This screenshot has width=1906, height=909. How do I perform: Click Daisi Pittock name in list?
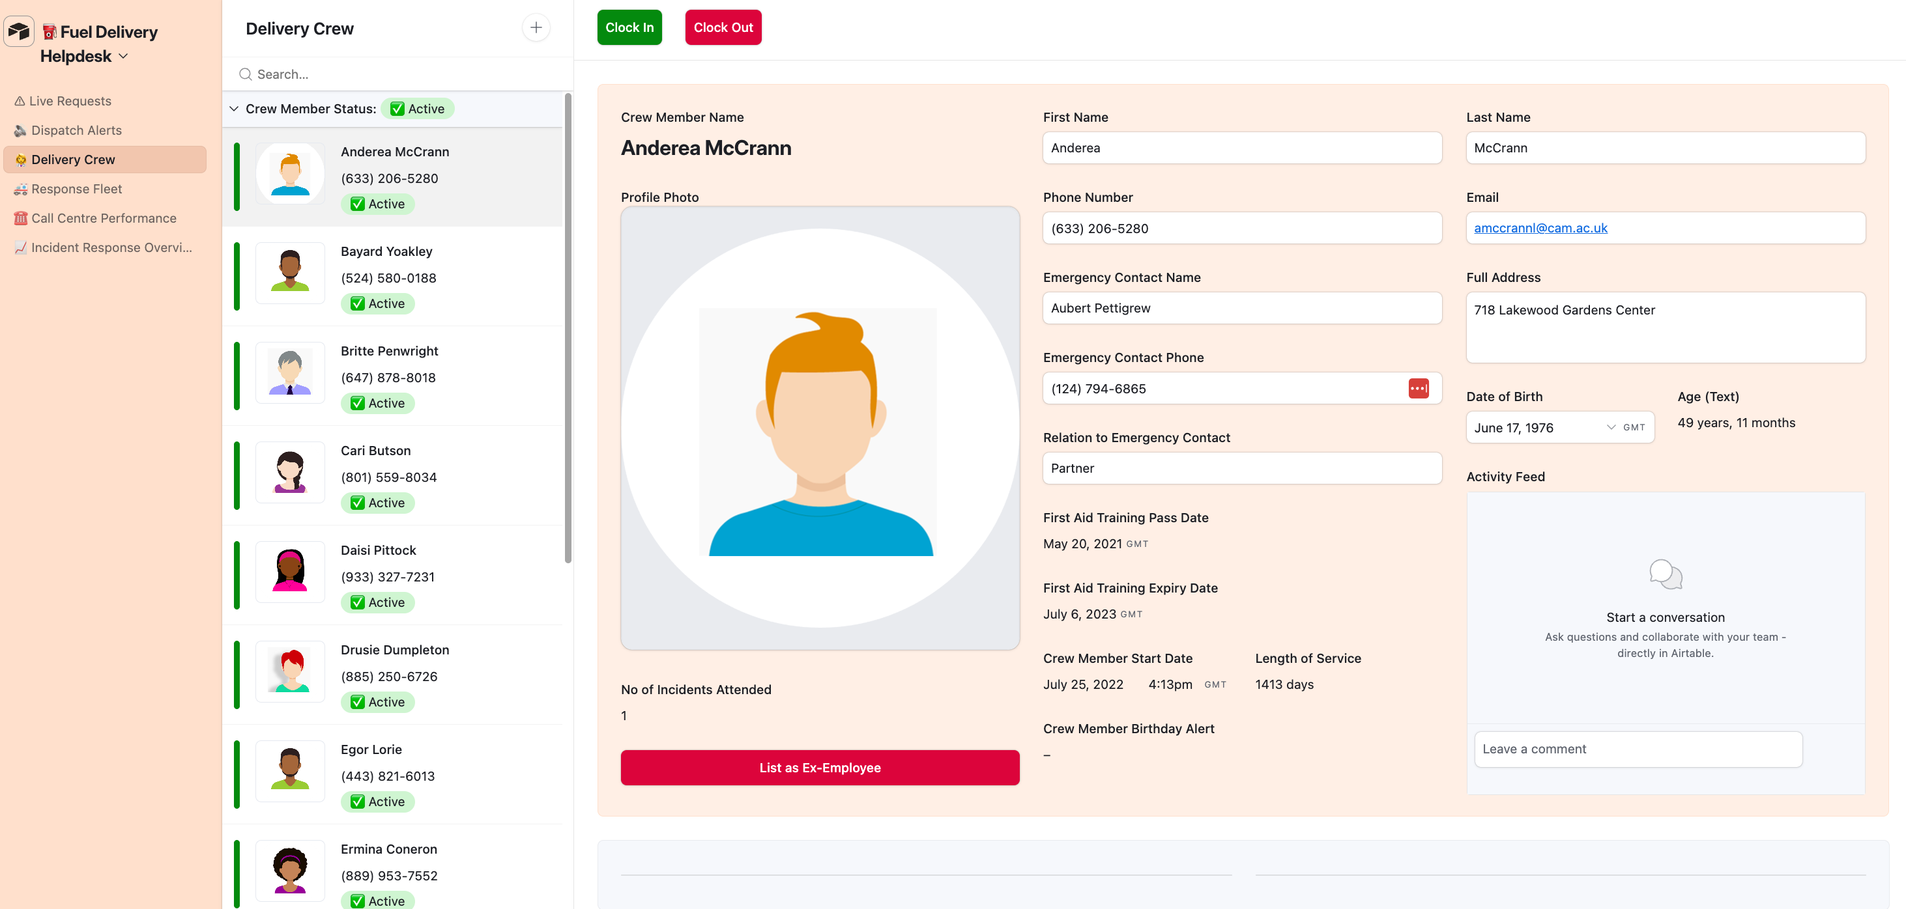[378, 550]
